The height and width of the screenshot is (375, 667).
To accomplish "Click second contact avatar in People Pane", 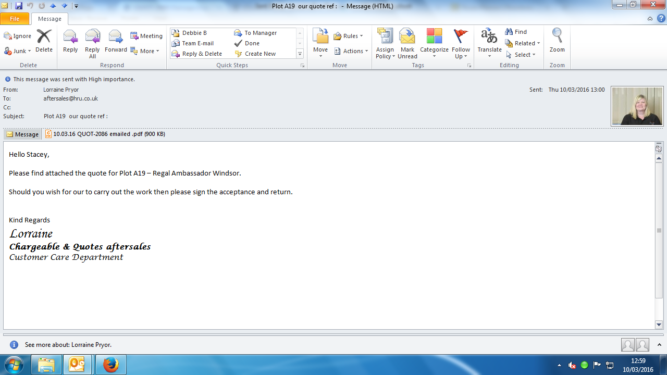I will point(643,345).
